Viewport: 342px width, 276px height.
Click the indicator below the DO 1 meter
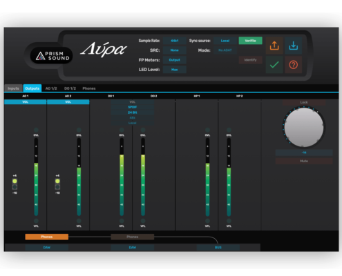tap(122, 221)
